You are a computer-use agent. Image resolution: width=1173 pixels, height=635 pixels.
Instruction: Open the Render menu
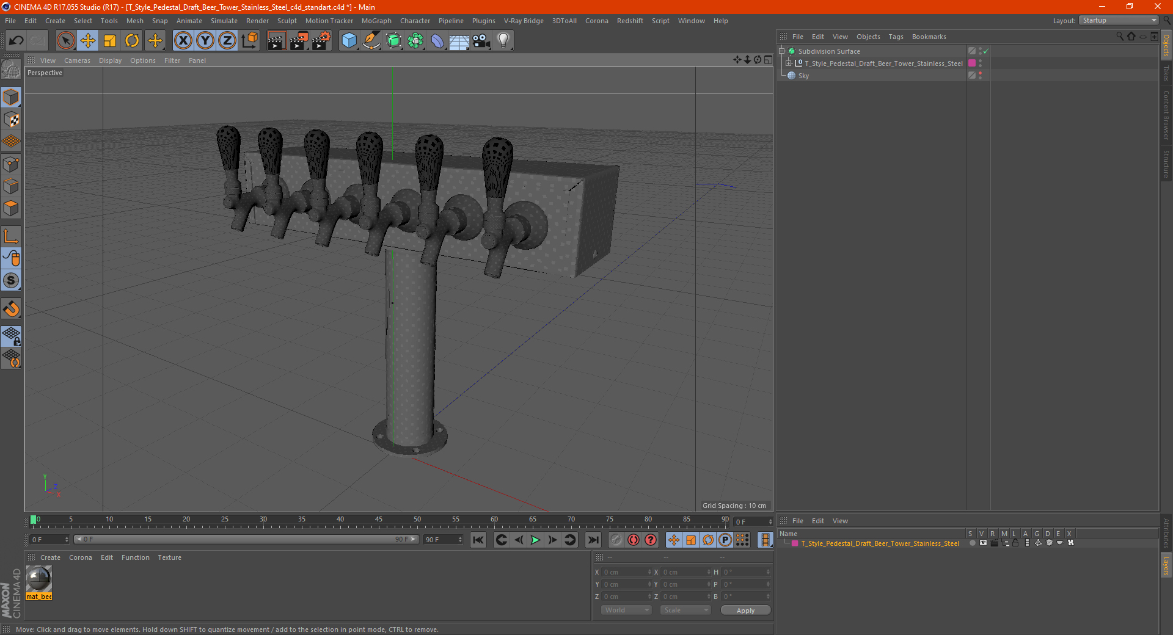click(257, 21)
